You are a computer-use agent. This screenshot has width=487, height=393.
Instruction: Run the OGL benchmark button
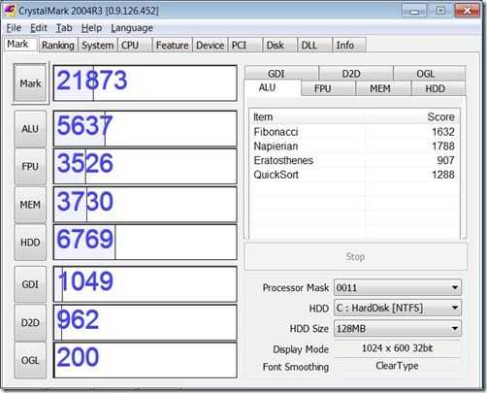pyautogui.click(x=30, y=360)
